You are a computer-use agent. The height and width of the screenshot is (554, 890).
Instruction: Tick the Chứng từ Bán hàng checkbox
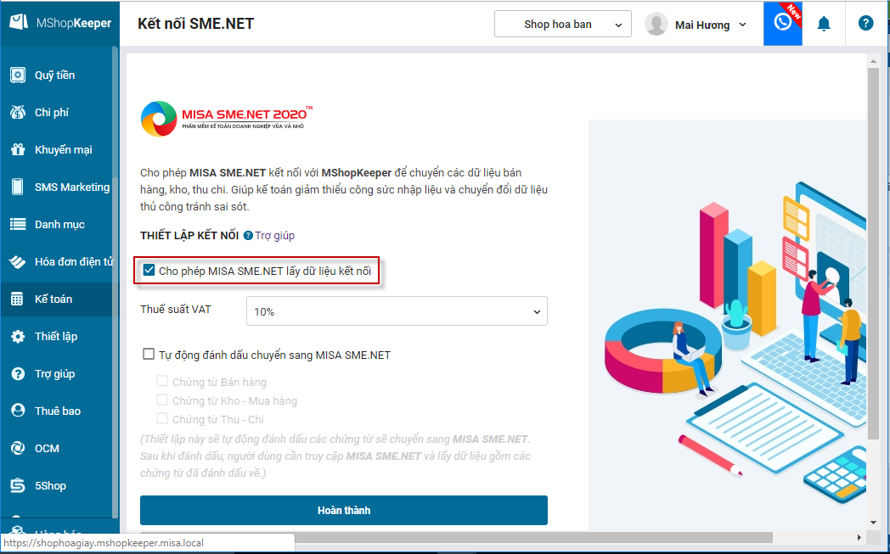point(162,382)
